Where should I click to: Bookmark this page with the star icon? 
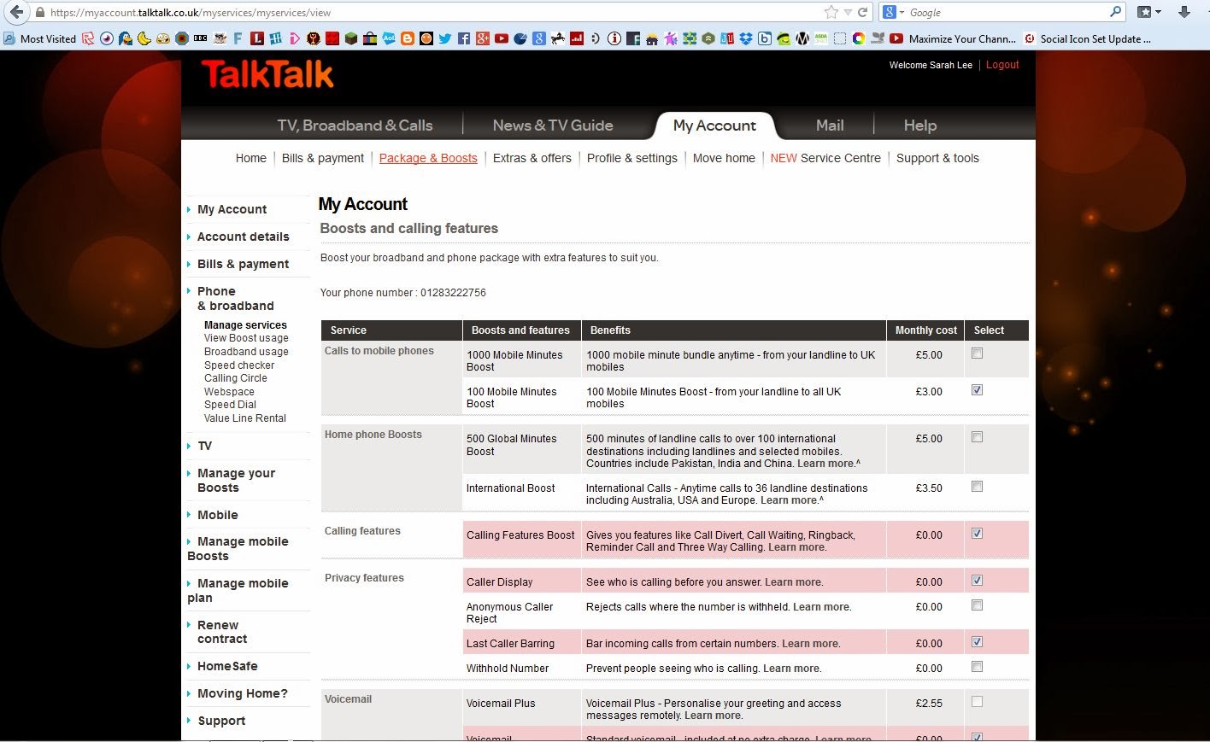pos(831,12)
